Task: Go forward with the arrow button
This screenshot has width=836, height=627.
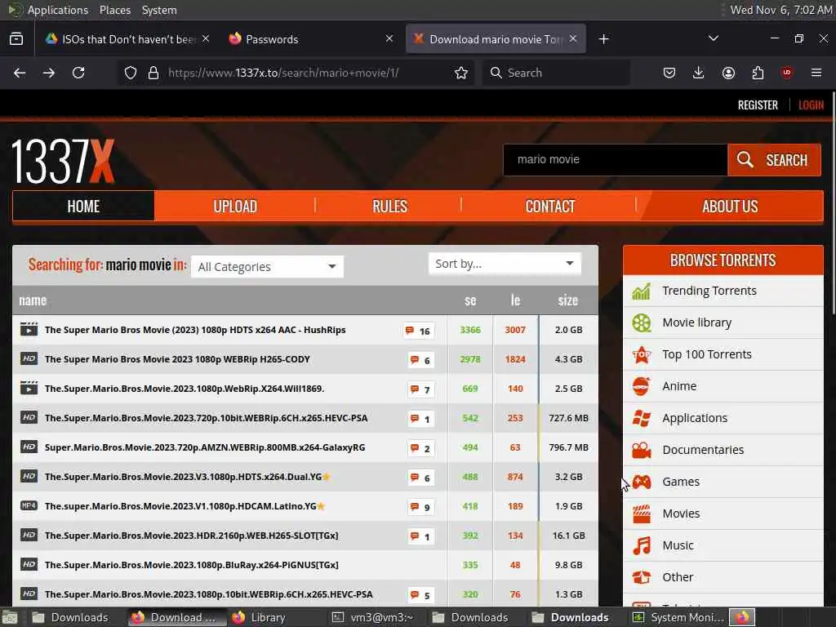Action: pos(49,73)
